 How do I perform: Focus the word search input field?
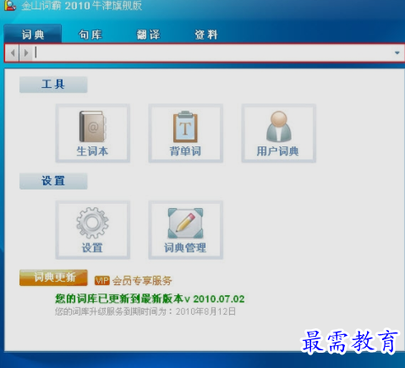tap(213, 52)
